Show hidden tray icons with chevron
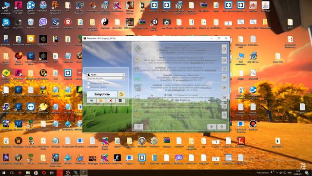Screen dimensions: 312x176 [277, 173]
